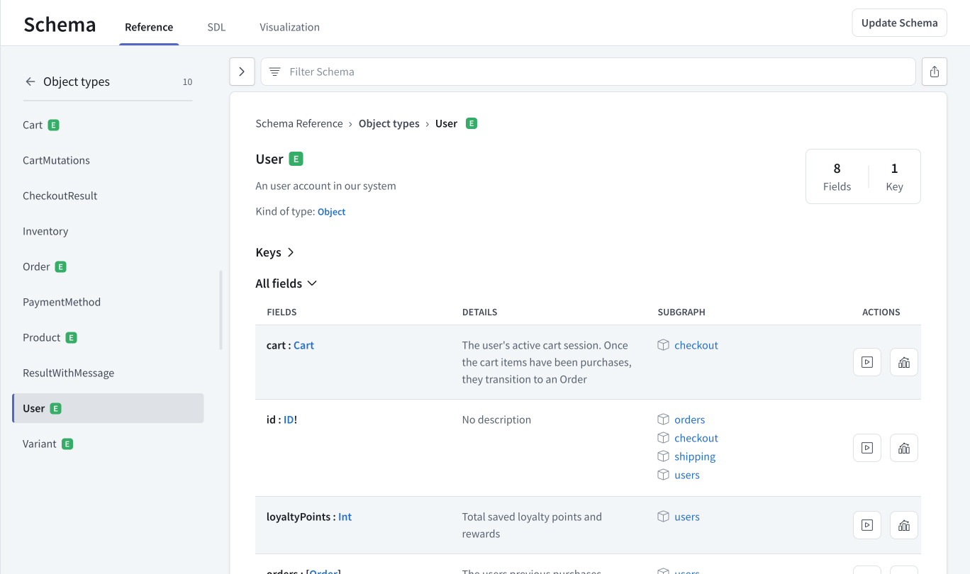Click the sidebar vertical scrollbar
The width and height of the screenshot is (970, 574).
point(221,310)
